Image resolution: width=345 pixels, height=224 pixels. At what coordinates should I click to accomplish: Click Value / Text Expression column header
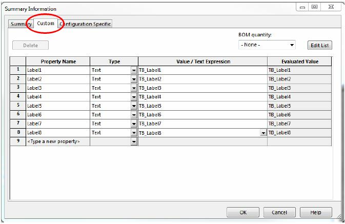[203, 62]
